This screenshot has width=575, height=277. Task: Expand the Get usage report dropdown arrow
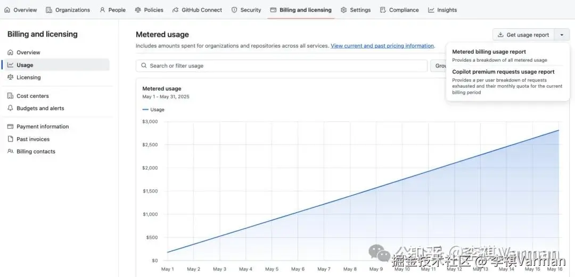(562, 35)
